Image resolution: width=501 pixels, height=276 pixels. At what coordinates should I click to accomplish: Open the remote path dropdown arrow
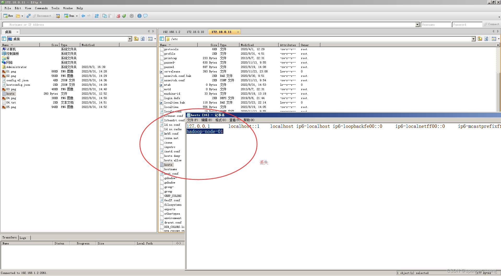tap(474, 39)
